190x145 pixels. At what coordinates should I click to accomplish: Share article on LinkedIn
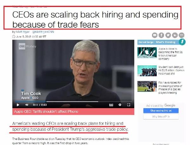pyautogui.click(x=175, y=35)
